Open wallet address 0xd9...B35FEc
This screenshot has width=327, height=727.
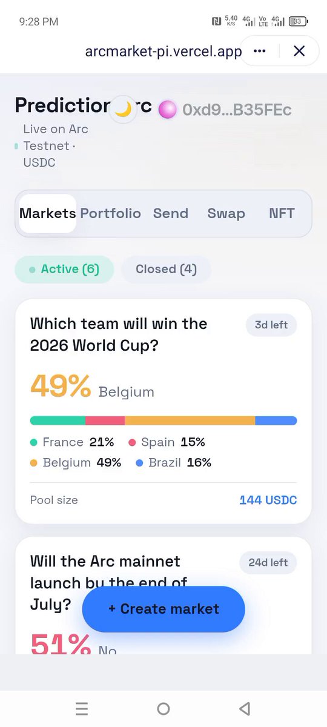pyautogui.click(x=237, y=110)
